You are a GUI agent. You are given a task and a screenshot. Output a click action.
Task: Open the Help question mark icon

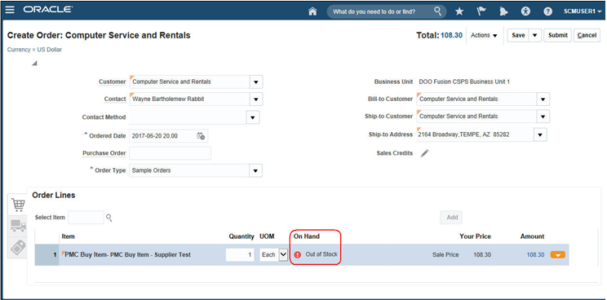point(547,11)
